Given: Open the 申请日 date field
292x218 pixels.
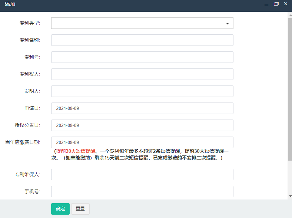Looking at the screenshot, I should [x=142, y=108].
